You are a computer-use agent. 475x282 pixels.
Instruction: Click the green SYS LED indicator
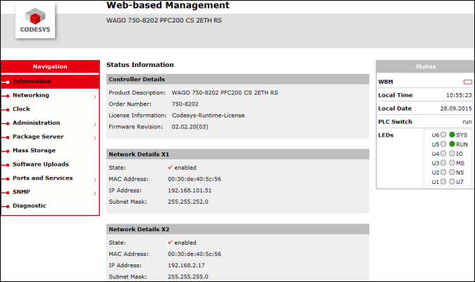[451, 135]
